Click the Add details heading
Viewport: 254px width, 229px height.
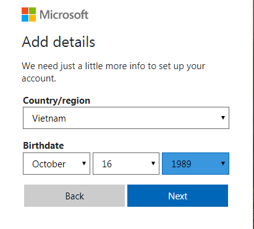coord(59,42)
